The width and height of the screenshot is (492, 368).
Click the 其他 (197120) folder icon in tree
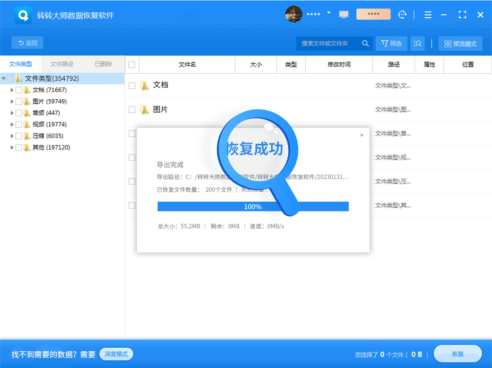point(27,147)
